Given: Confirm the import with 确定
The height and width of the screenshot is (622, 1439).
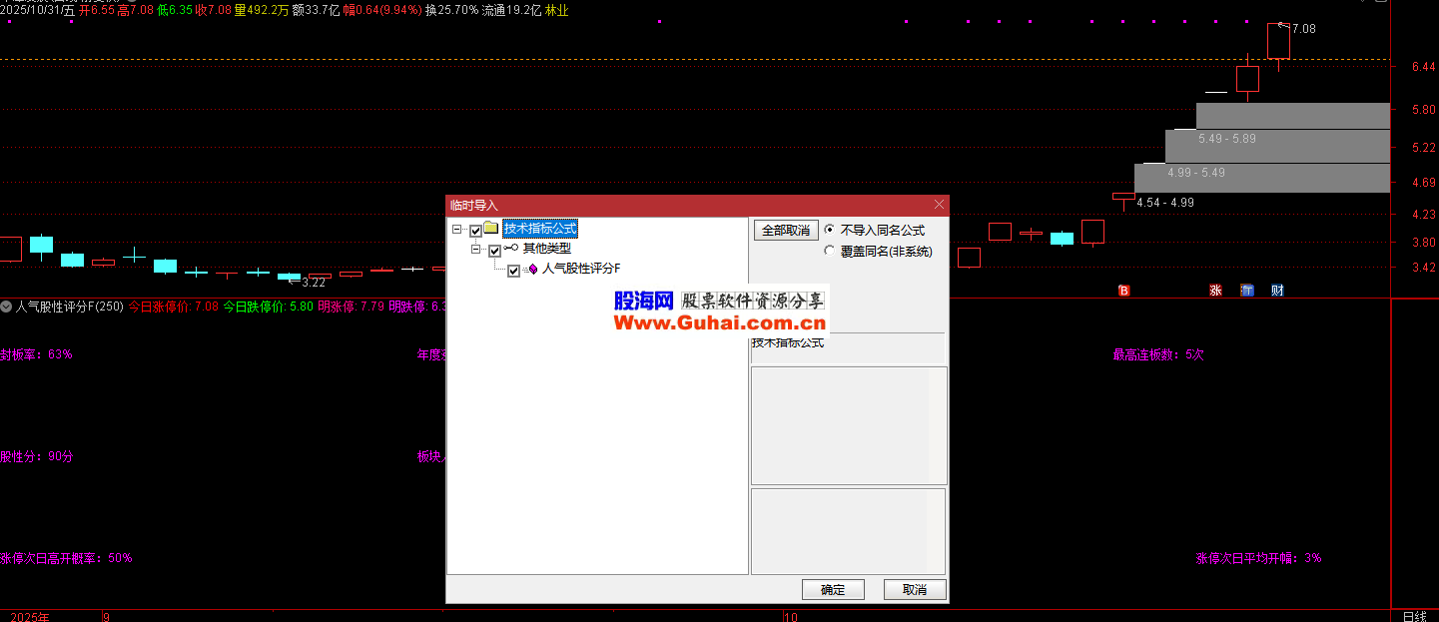Looking at the screenshot, I should 832,590.
